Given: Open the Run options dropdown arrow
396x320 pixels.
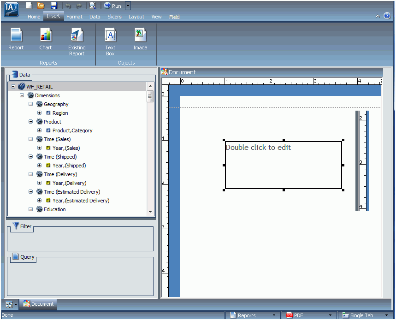Looking at the screenshot, I should click(128, 6).
